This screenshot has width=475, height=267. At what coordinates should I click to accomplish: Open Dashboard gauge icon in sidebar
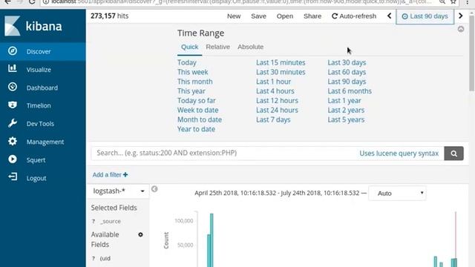pos(13,87)
